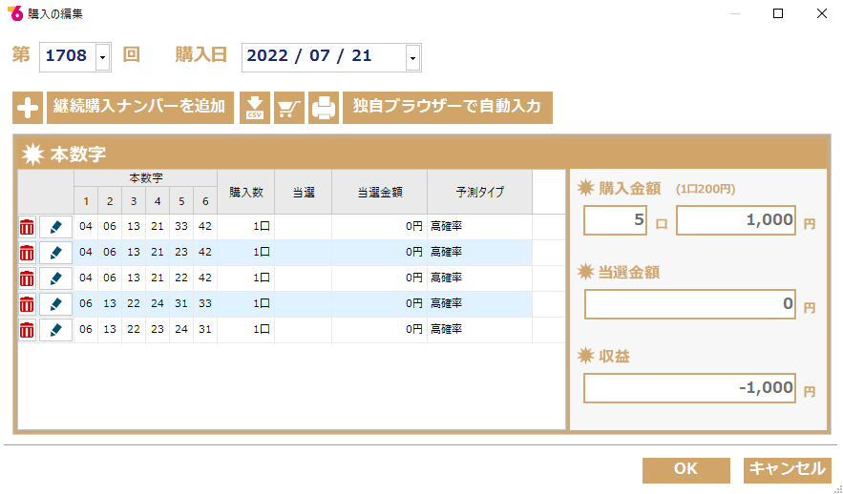This screenshot has width=843, height=494.
Task: Delete row 04 06 13 21 33 42
Action: click(x=27, y=227)
